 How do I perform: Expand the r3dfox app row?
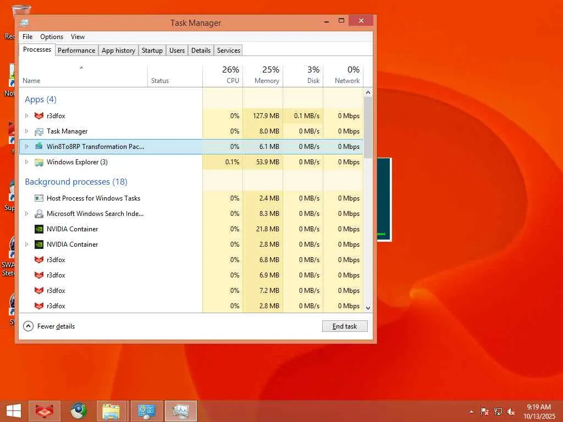tap(26, 115)
